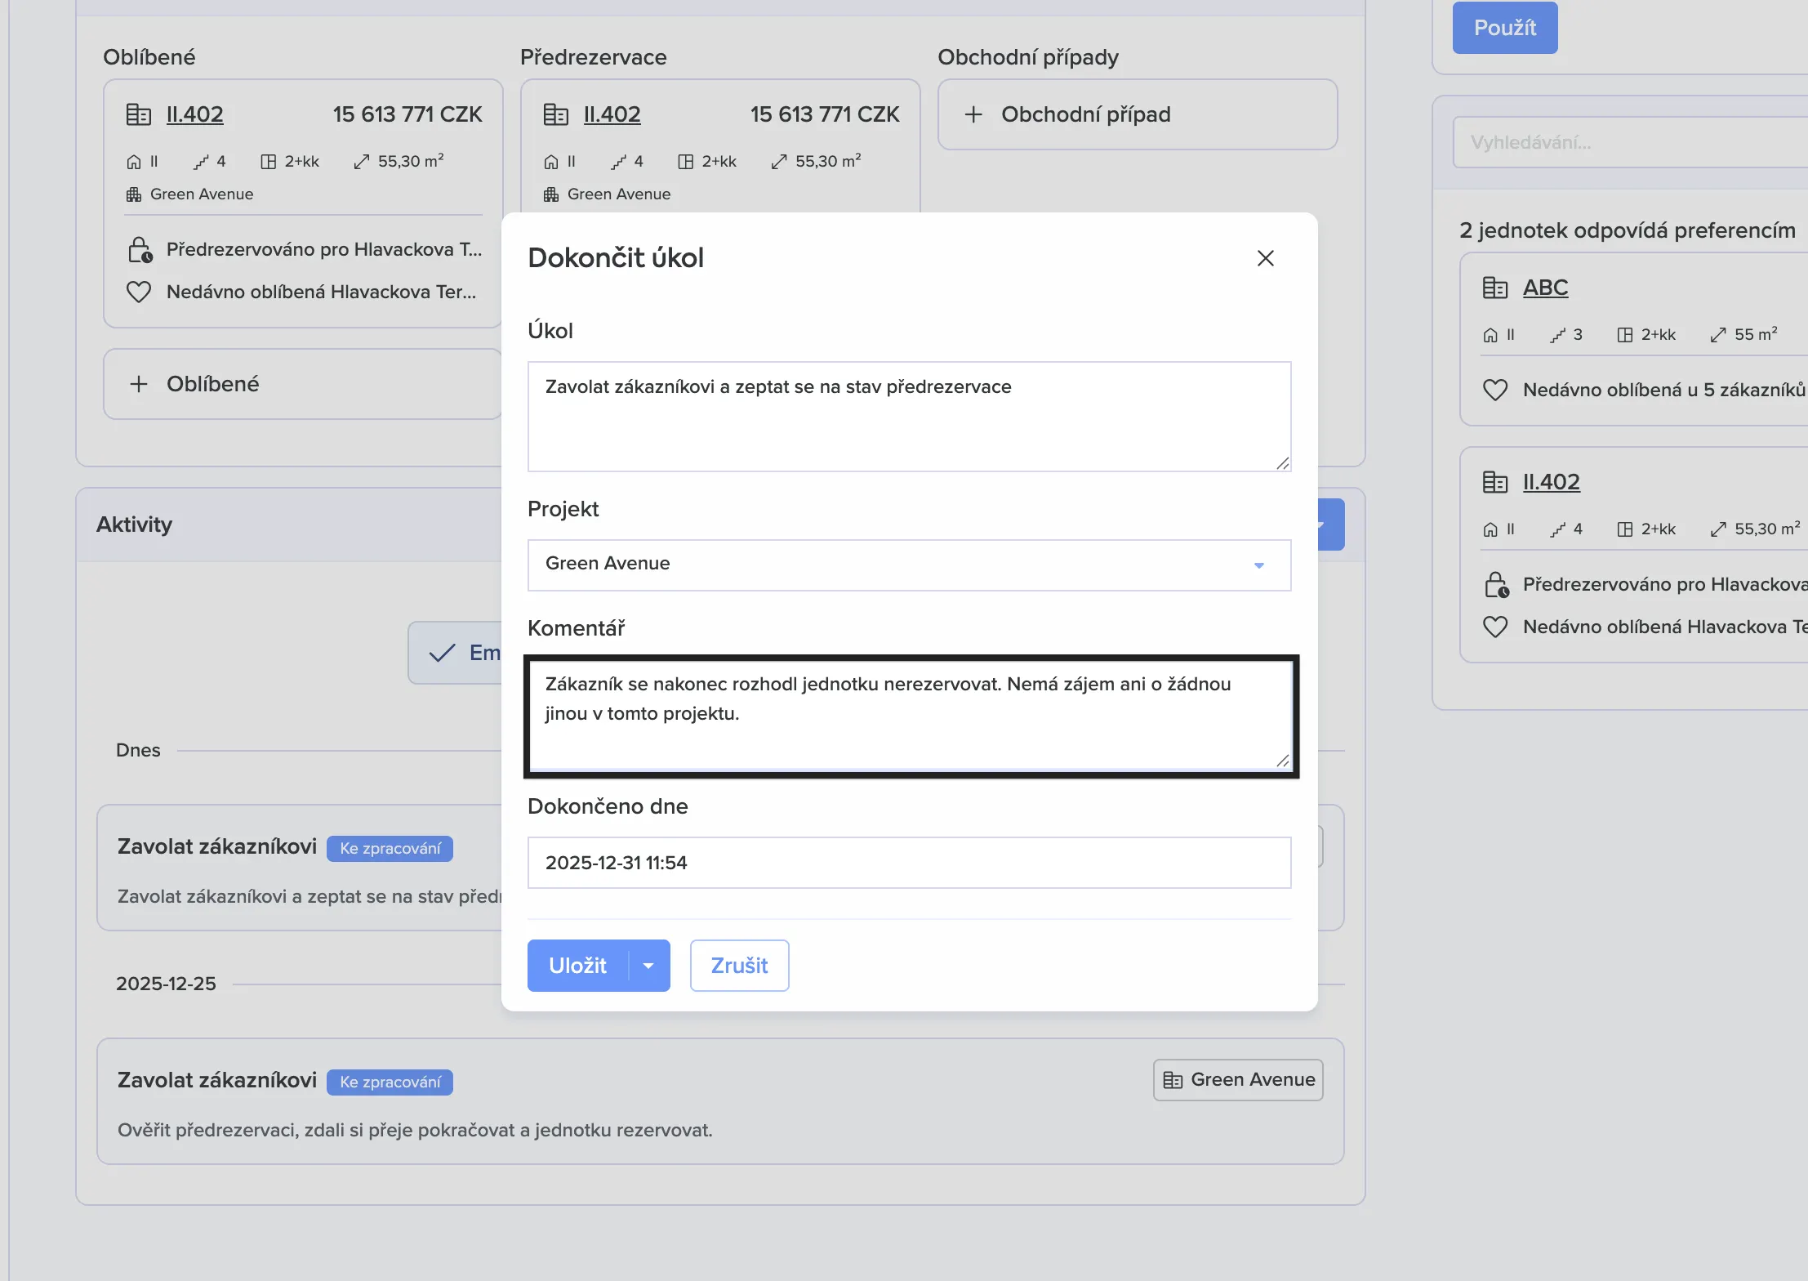Click the building icon of ABC unit
1808x1281 pixels.
tap(1494, 288)
